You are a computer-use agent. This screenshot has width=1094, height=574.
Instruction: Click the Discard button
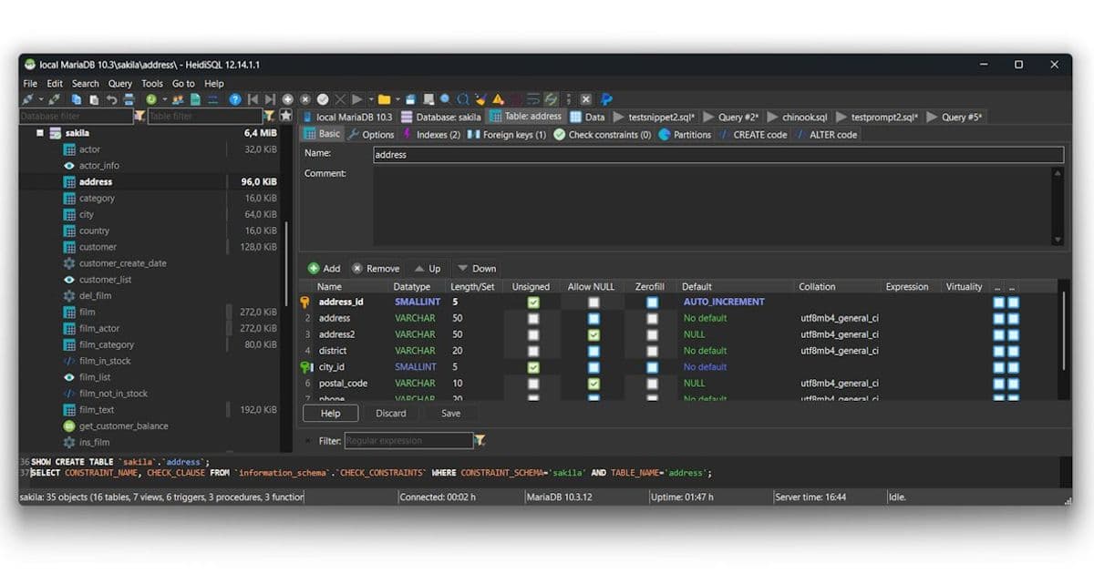tap(391, 413)
